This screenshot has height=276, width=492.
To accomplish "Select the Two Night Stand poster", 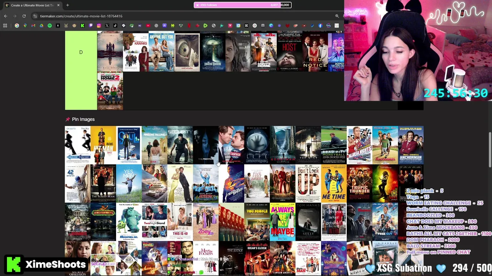I will point(155,222).
